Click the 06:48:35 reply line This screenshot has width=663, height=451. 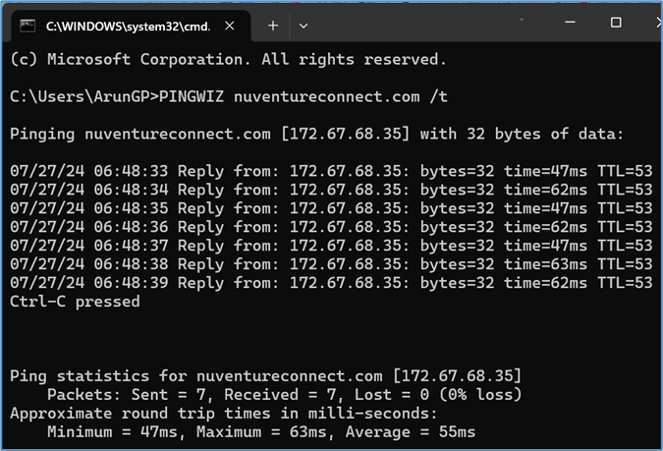coord(331,208)
